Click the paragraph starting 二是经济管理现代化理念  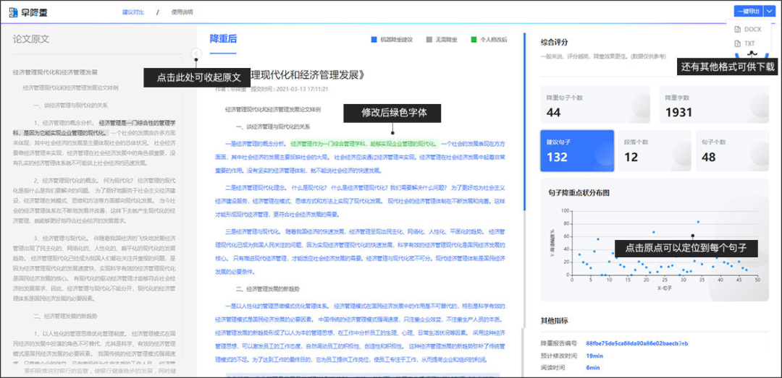361,201
